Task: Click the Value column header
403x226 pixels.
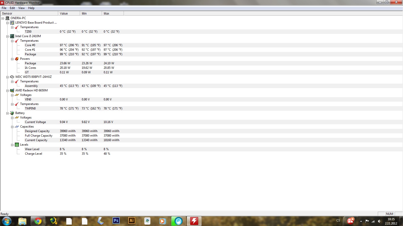Action: [x=69, y=13]
